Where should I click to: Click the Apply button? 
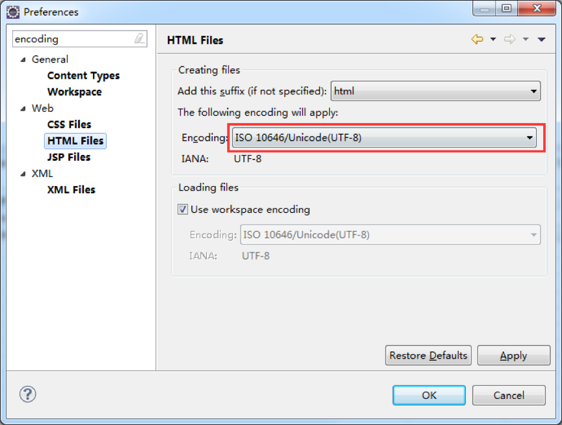point(513,355)
